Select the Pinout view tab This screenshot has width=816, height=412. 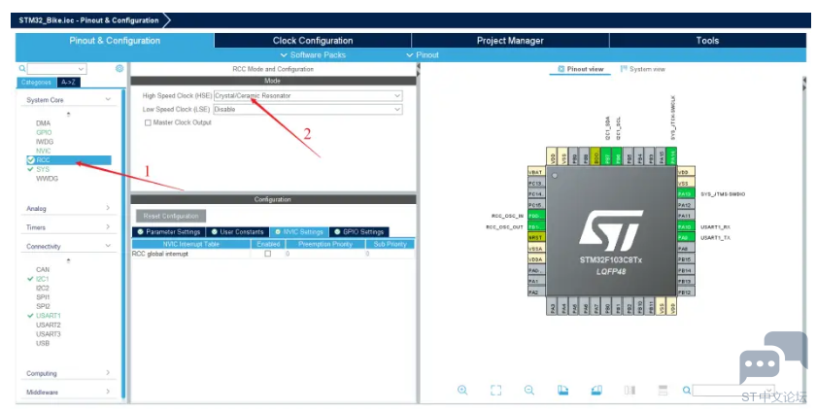coord(580,69)
